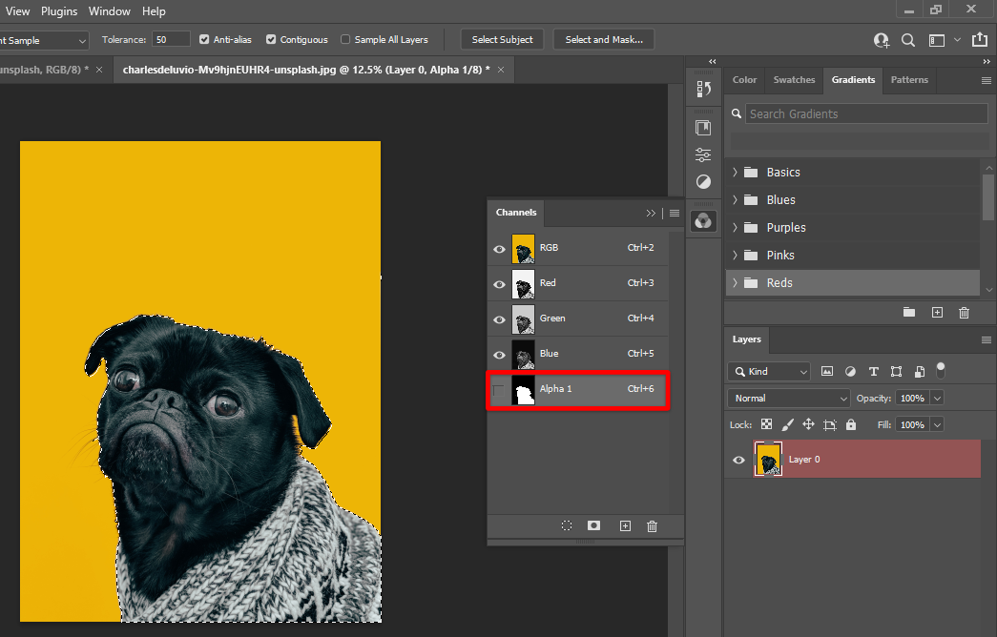997x637 pixels.
Task: Create new gradient group folder icon
Action: click(908, 312)
